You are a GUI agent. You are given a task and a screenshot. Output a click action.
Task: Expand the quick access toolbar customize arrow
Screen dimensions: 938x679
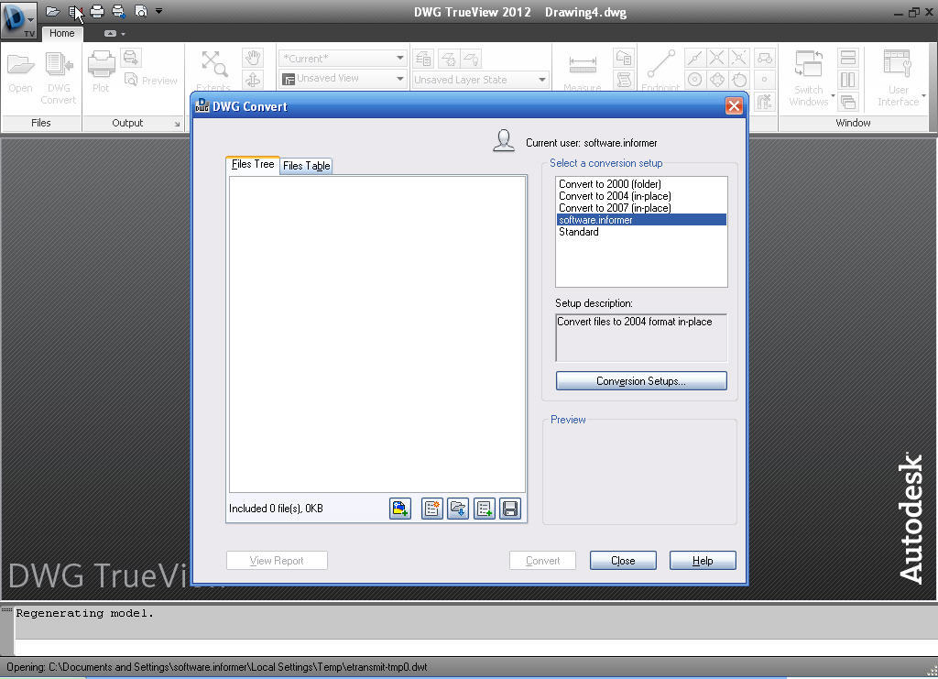pyautogui.click(x=159, y=12)
